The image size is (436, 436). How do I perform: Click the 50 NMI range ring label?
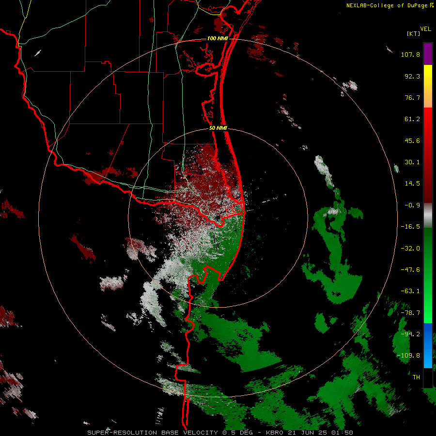[218, 128]
